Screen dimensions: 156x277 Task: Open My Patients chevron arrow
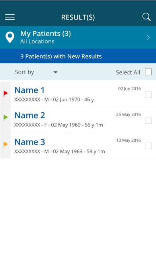(148, 37)
